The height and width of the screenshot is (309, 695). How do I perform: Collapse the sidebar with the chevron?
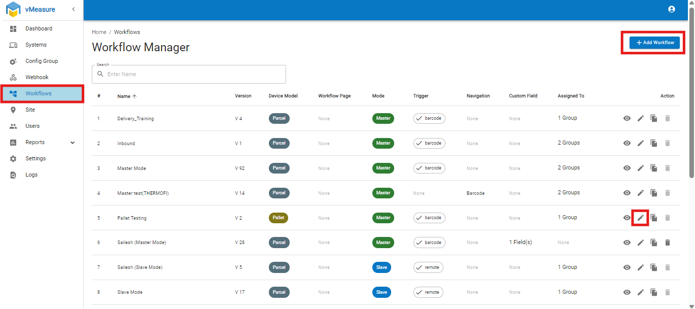pyautogui.click(x=74, y=9)
